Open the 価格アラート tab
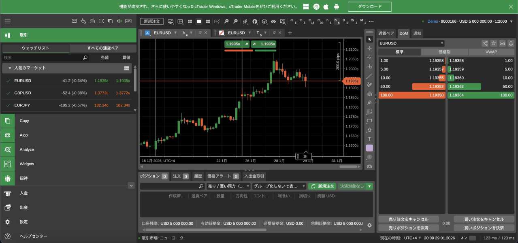The image size is (518, 243). [x=223, y=176]
